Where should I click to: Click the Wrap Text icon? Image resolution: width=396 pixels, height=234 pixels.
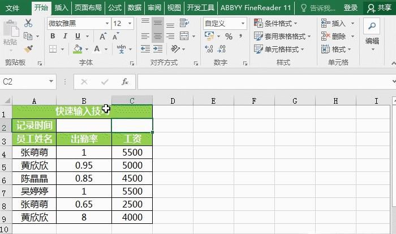click(x=184, y=23)
